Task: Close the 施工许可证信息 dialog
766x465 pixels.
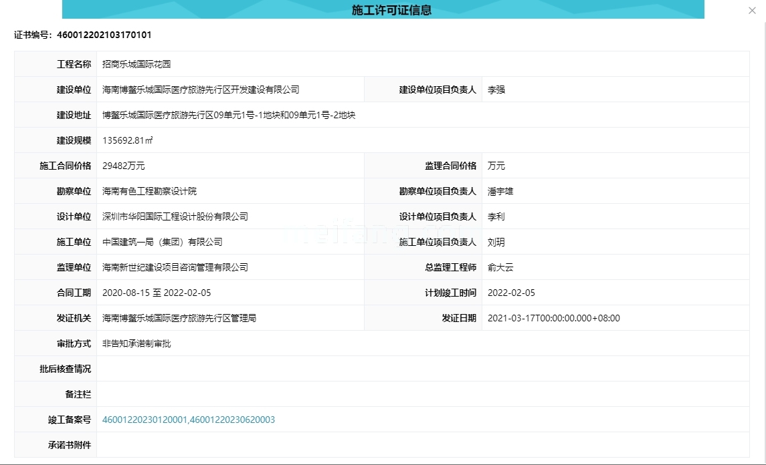Action: (752, 10)
